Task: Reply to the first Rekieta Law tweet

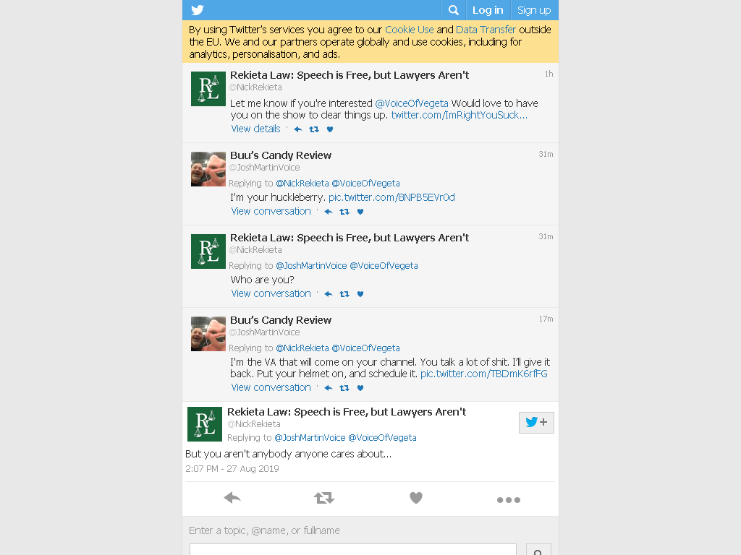Action: point(297,129)
